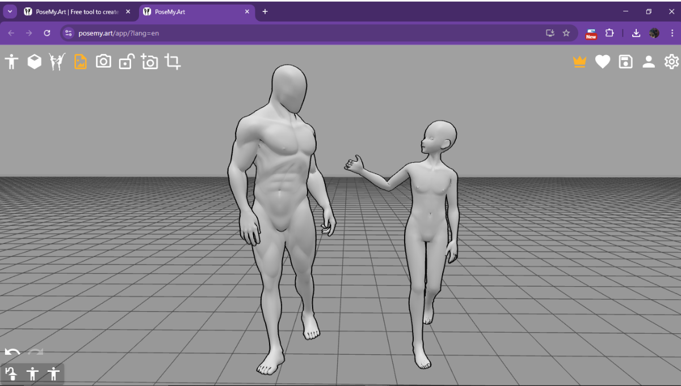Click the undo arrow
Screen dimensions: 681x386
pyautogui.click(x=12, y=353)
